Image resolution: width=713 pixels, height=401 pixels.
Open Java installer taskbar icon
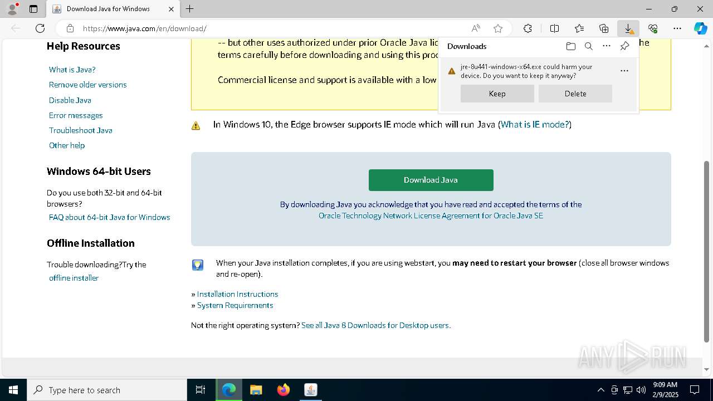tap(311, 390)
